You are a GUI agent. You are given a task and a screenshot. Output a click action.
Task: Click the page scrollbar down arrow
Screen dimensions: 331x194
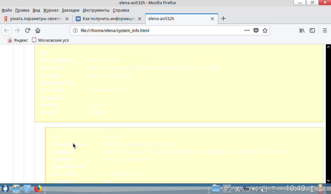328,181
